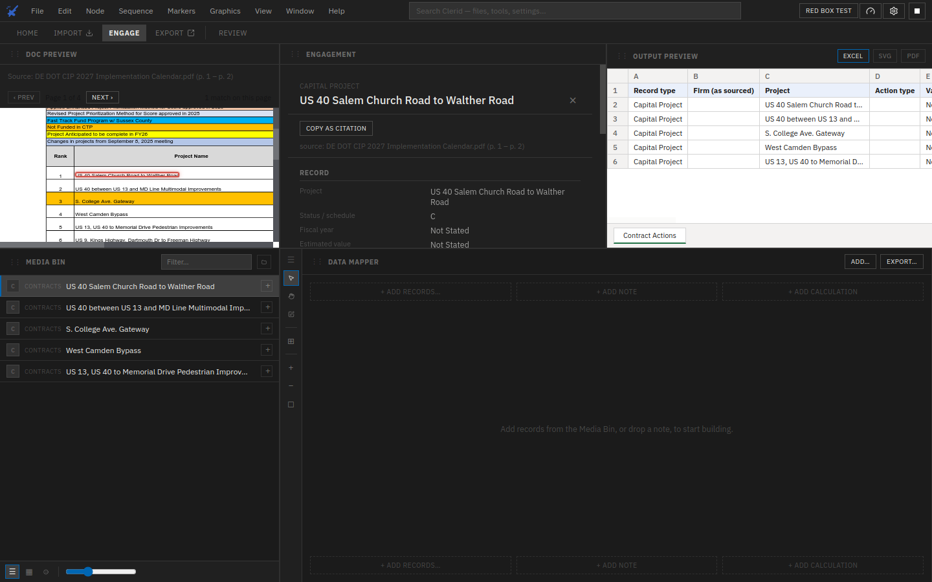Open the EXPORT... menu in Data Mapper
Image resolution: width=932 pixels, height=582 pixels.
tap(902, 262)
